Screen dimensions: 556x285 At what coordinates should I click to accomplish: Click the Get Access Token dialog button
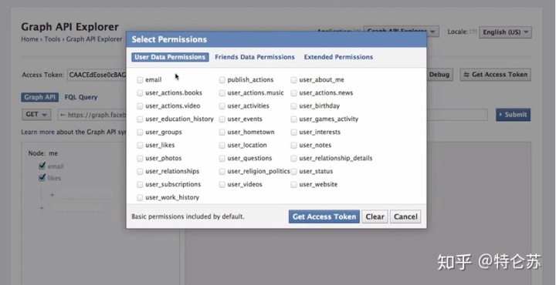point(324,216)
